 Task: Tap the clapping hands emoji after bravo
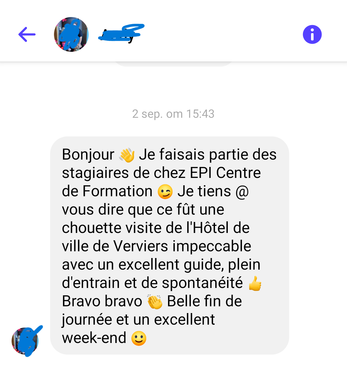[155, 301]
